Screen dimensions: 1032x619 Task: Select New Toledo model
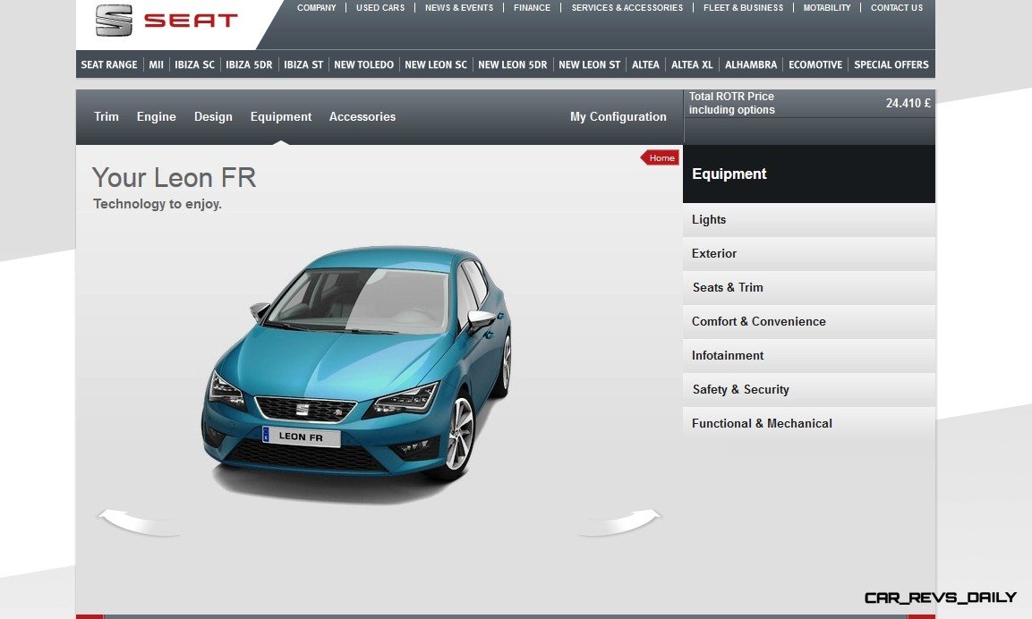(x=363, y=64)
